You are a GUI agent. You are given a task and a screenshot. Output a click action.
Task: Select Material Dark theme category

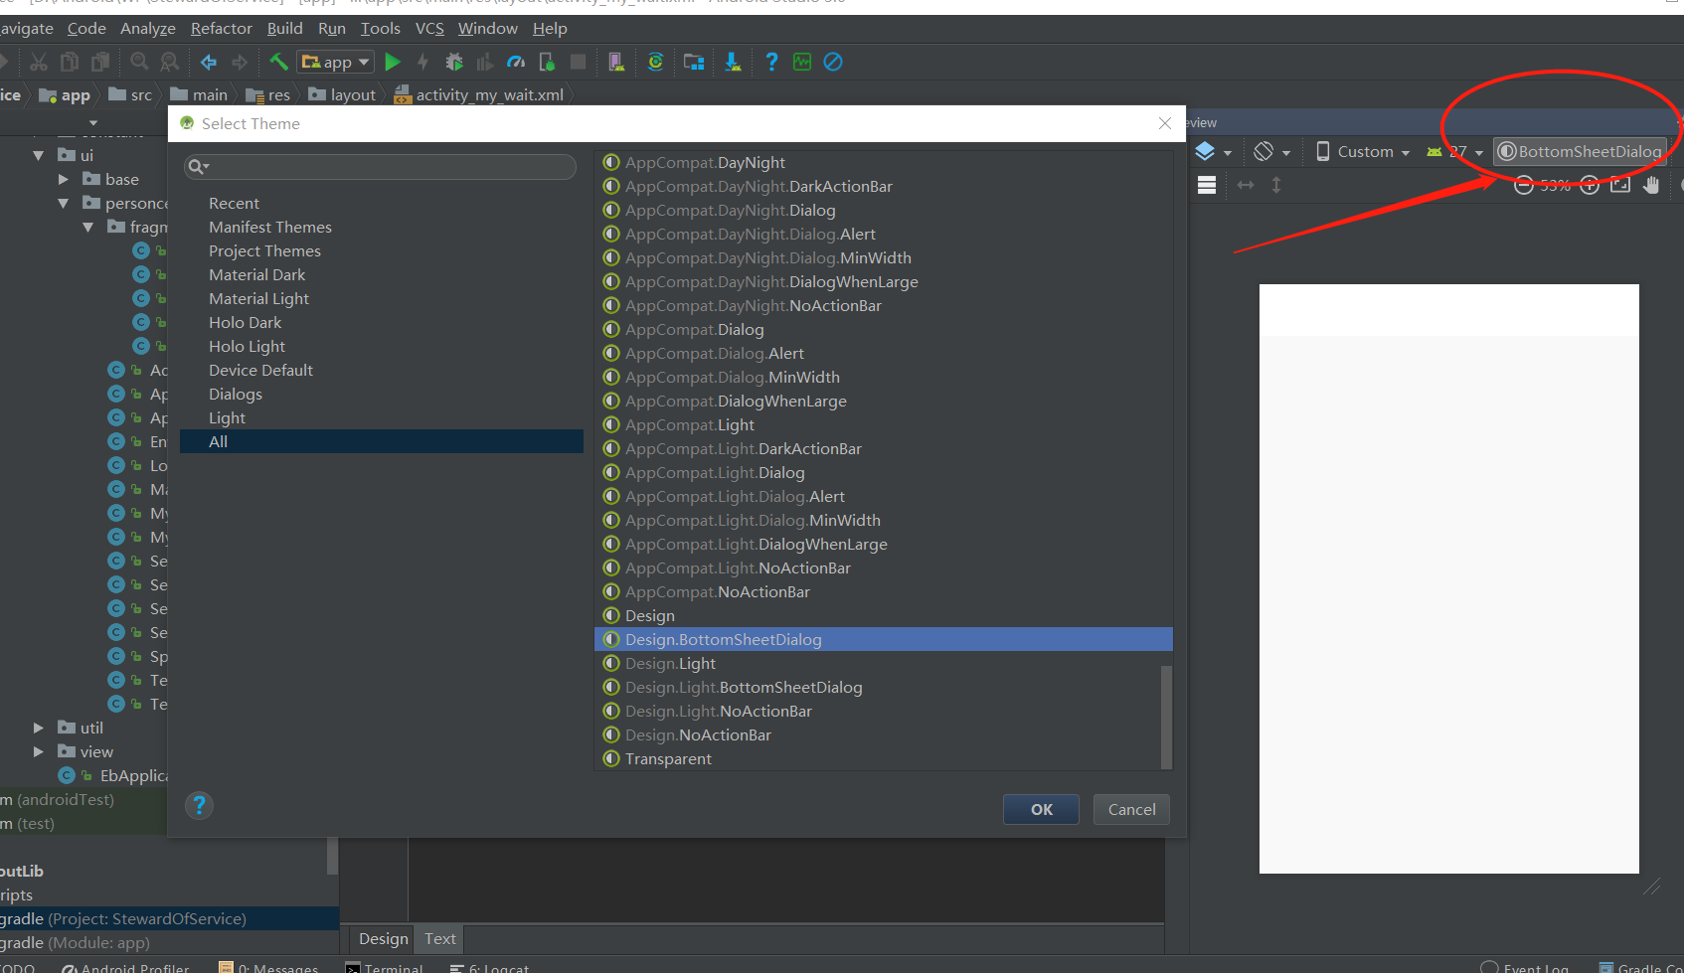256,275
